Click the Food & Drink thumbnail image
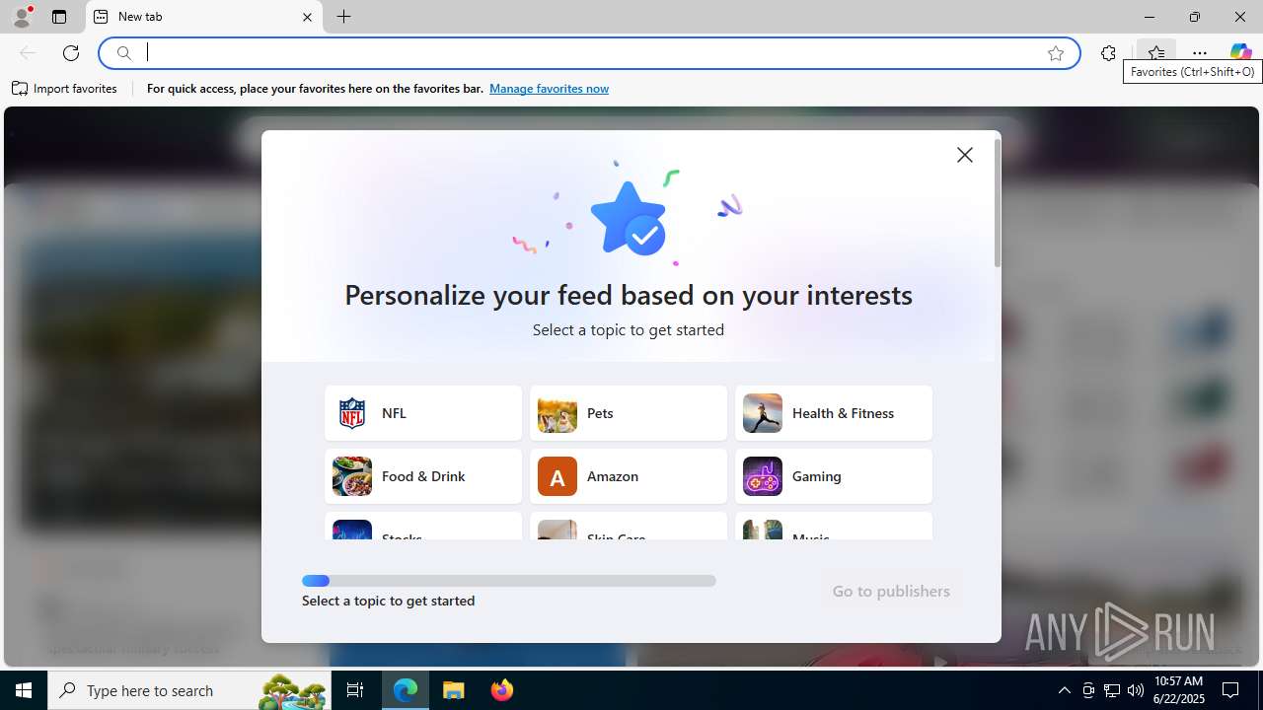The image size is (1263, 710). 352,476
